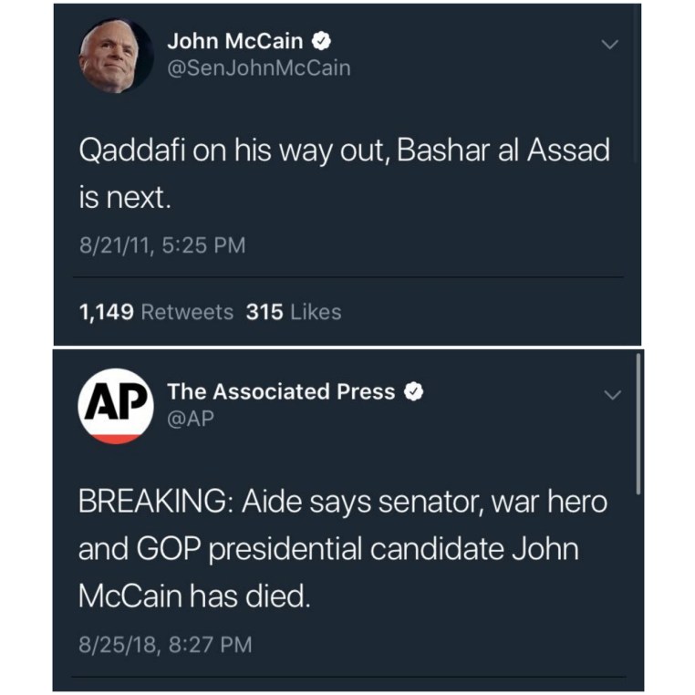Click John McCain's profile photo
This screenshot has height=695, width=695.
click(x=116, y=56)
